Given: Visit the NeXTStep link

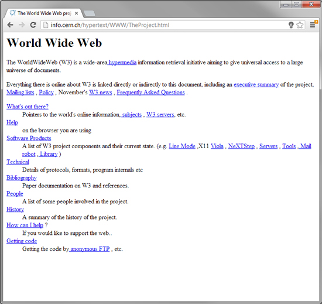Looking at the screenshot, I should point(241,146).
